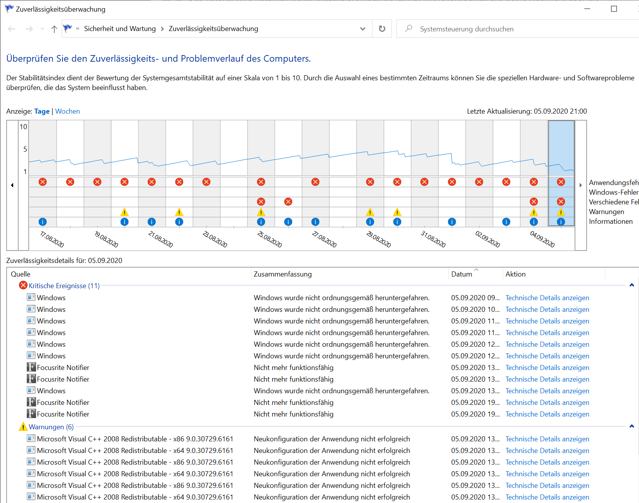Click the refresh icon beside address bar
The width and height of the screenshot is (639, 503).
[382, 29]
